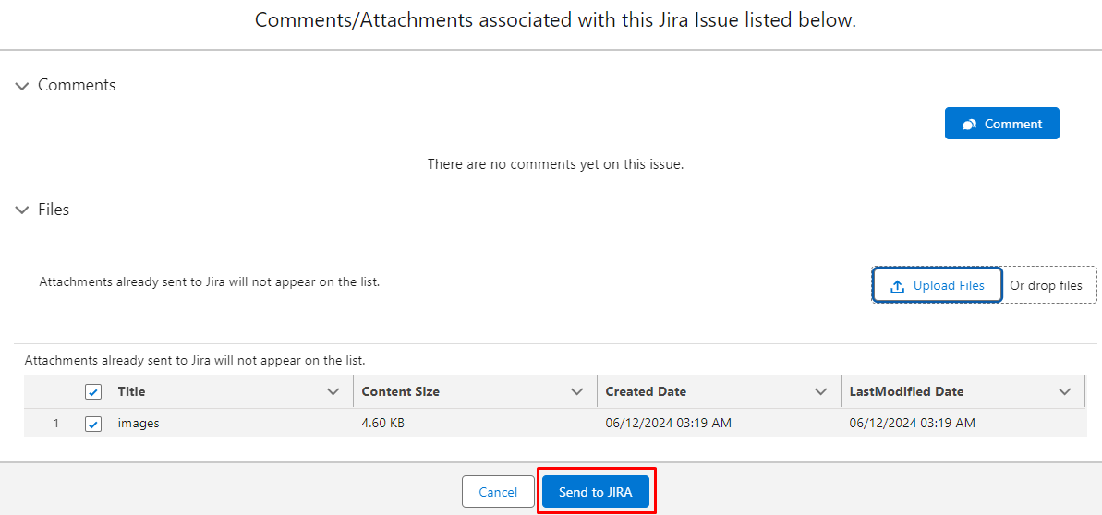The width and height of the screenshot is (1102, 515).
Task: Open the LastModified Date column dropdown arrow
Action: 1065,391
